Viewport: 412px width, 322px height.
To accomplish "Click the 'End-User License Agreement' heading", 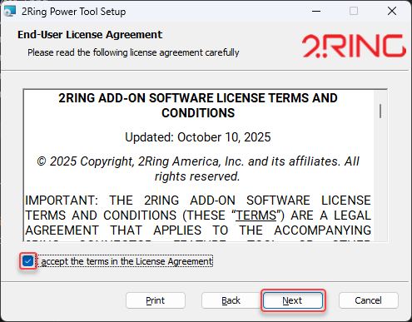I will (90, 35).
